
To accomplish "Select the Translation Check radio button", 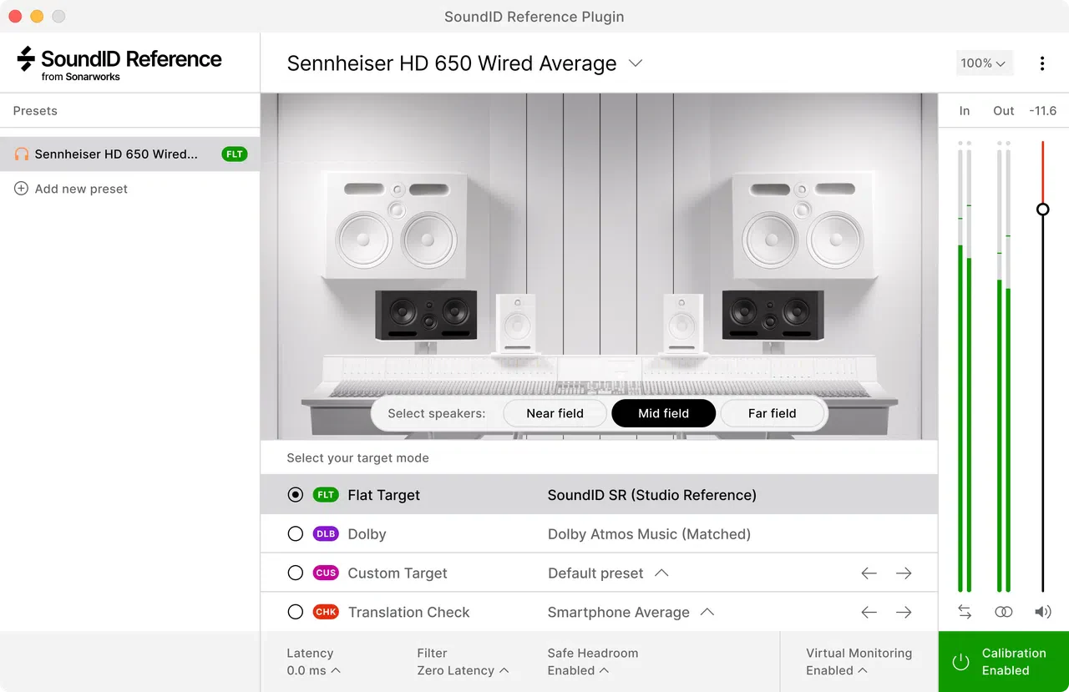I will 295,613.
